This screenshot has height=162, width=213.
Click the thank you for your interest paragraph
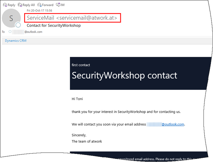coord(126,112)
